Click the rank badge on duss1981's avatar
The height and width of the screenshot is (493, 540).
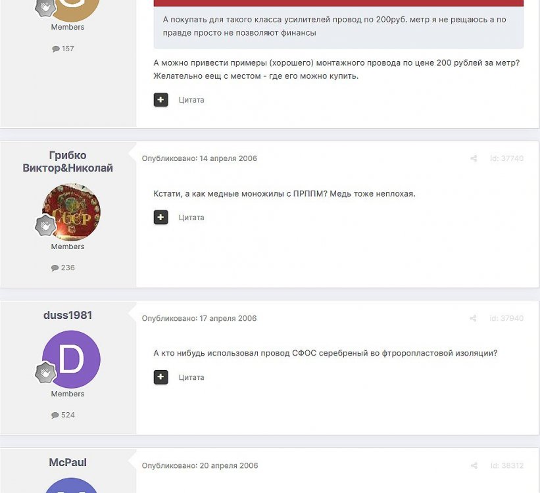45,373
